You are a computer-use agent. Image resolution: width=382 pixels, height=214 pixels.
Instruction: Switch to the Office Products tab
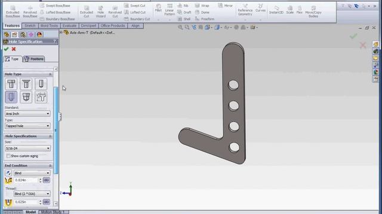[113, 26]
